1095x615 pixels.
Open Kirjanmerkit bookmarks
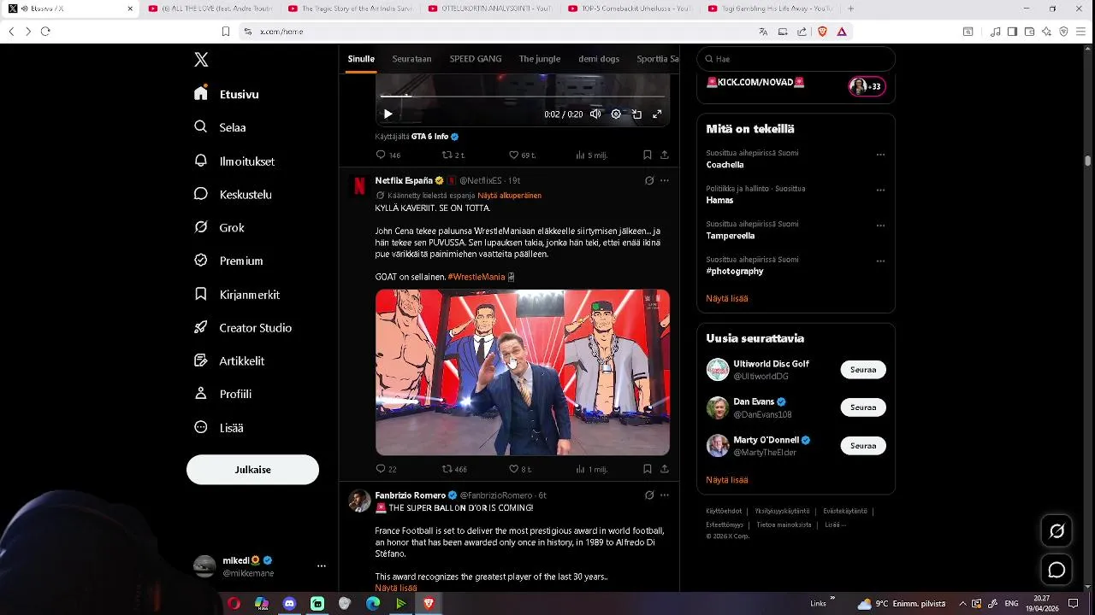[x=237, y=294]
